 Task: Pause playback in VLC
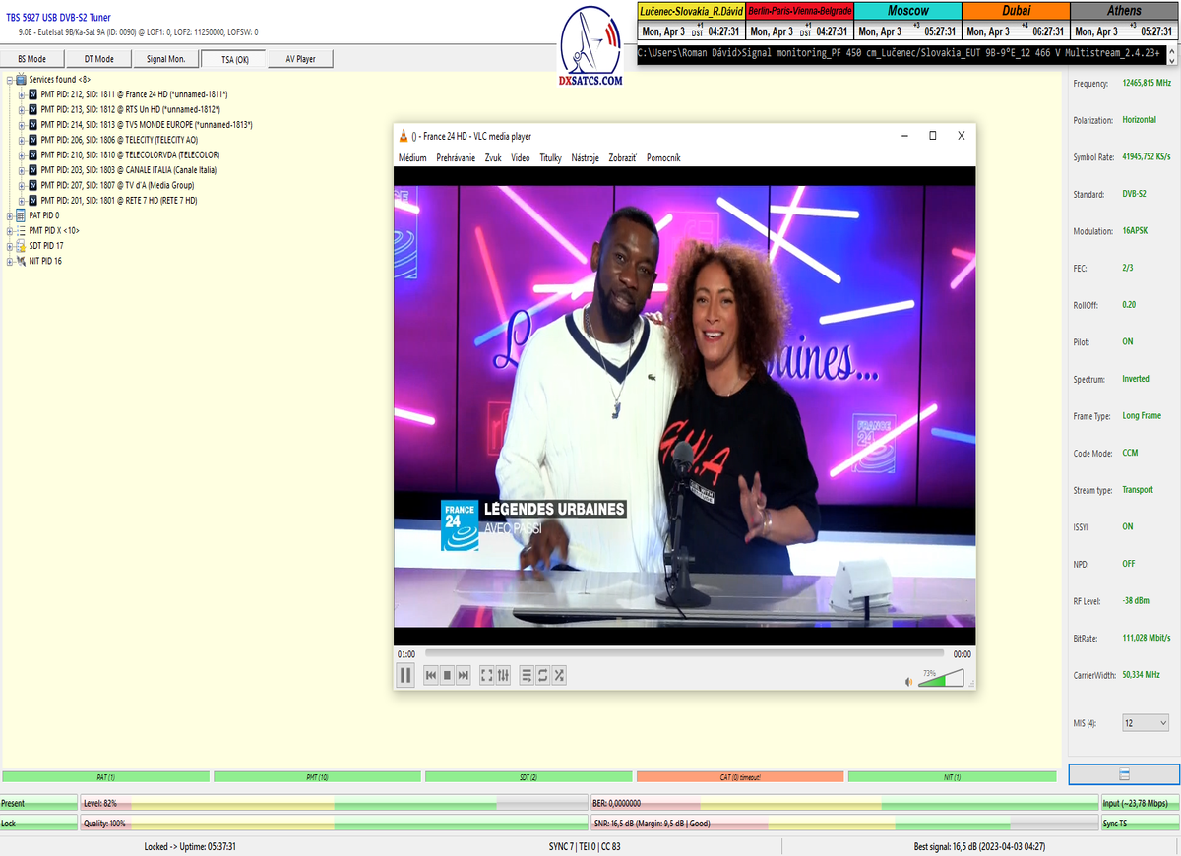[404, 675]
